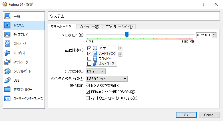The width and height of the screenshot is (223, 121).
Task: Toggle EFIを有効化 checkbox
Action: pyautogui.click(x=88, y=92)
